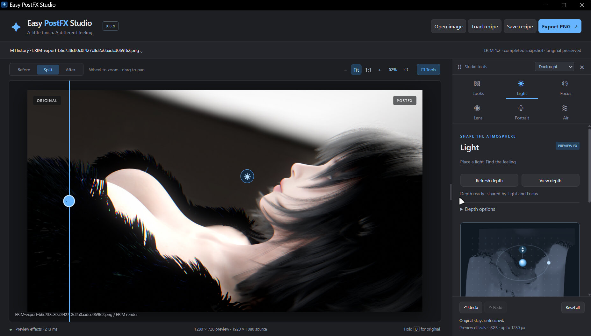Toggle the Tools panel button
Image resolution: width=591 pixels, height=336 pixels.
(429, 70)
